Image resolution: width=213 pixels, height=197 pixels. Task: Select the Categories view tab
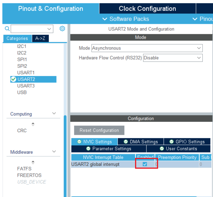(17, 39)
